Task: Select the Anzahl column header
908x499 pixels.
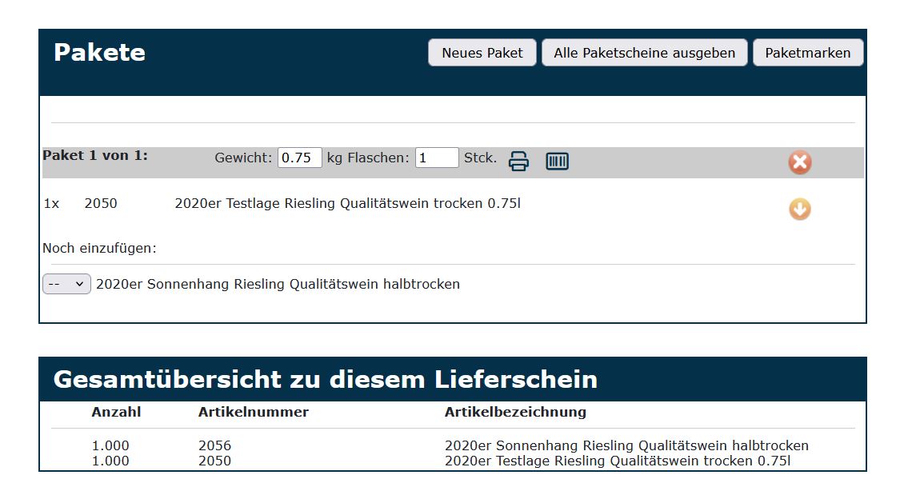Action: pyautogui.click(x=116, y=412)
